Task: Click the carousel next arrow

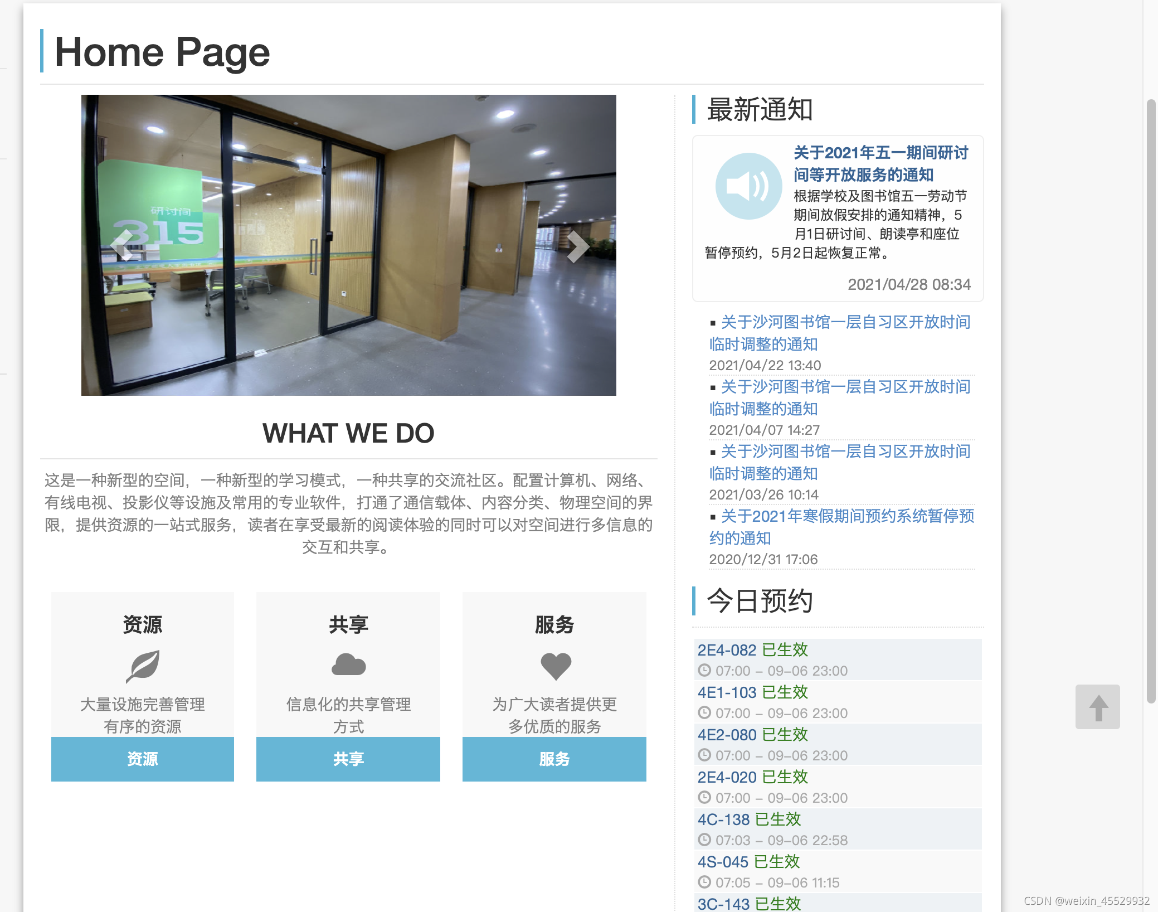Action: (577, 246)
